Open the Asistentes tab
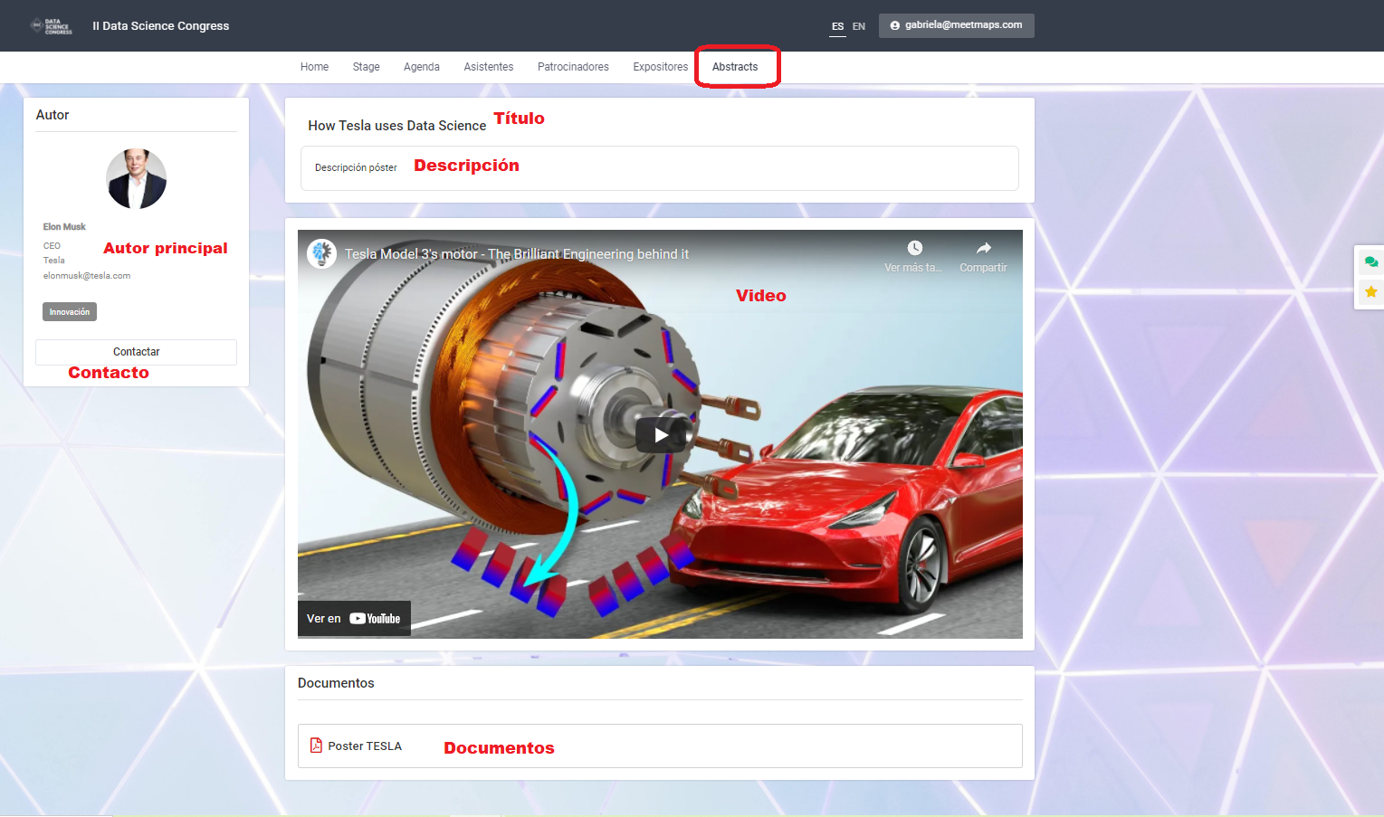 point(488,67)
